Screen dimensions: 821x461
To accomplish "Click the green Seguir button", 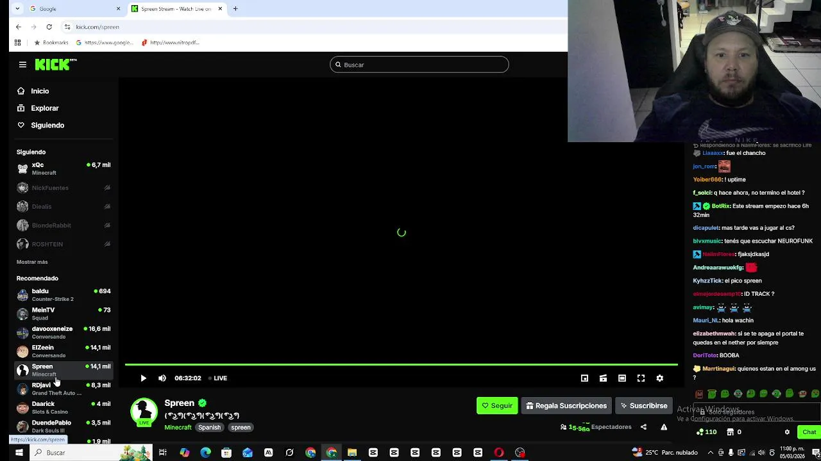I will [497, 406].
